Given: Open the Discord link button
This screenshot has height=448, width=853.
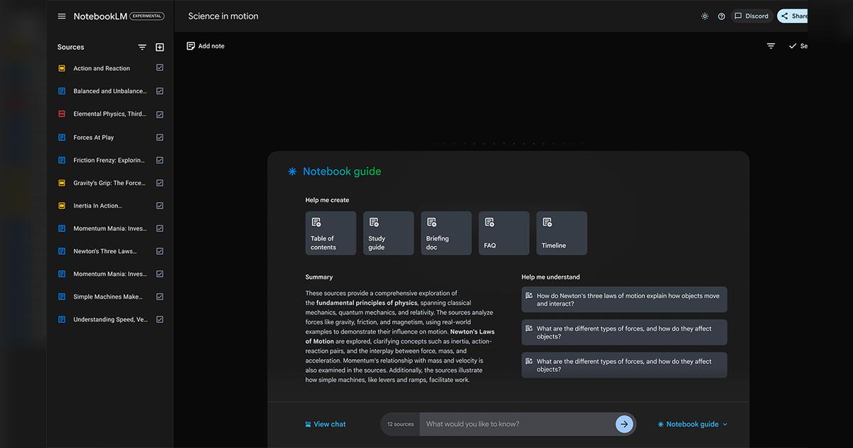Looking at the screenshot, I should click(x=752, y=16).
